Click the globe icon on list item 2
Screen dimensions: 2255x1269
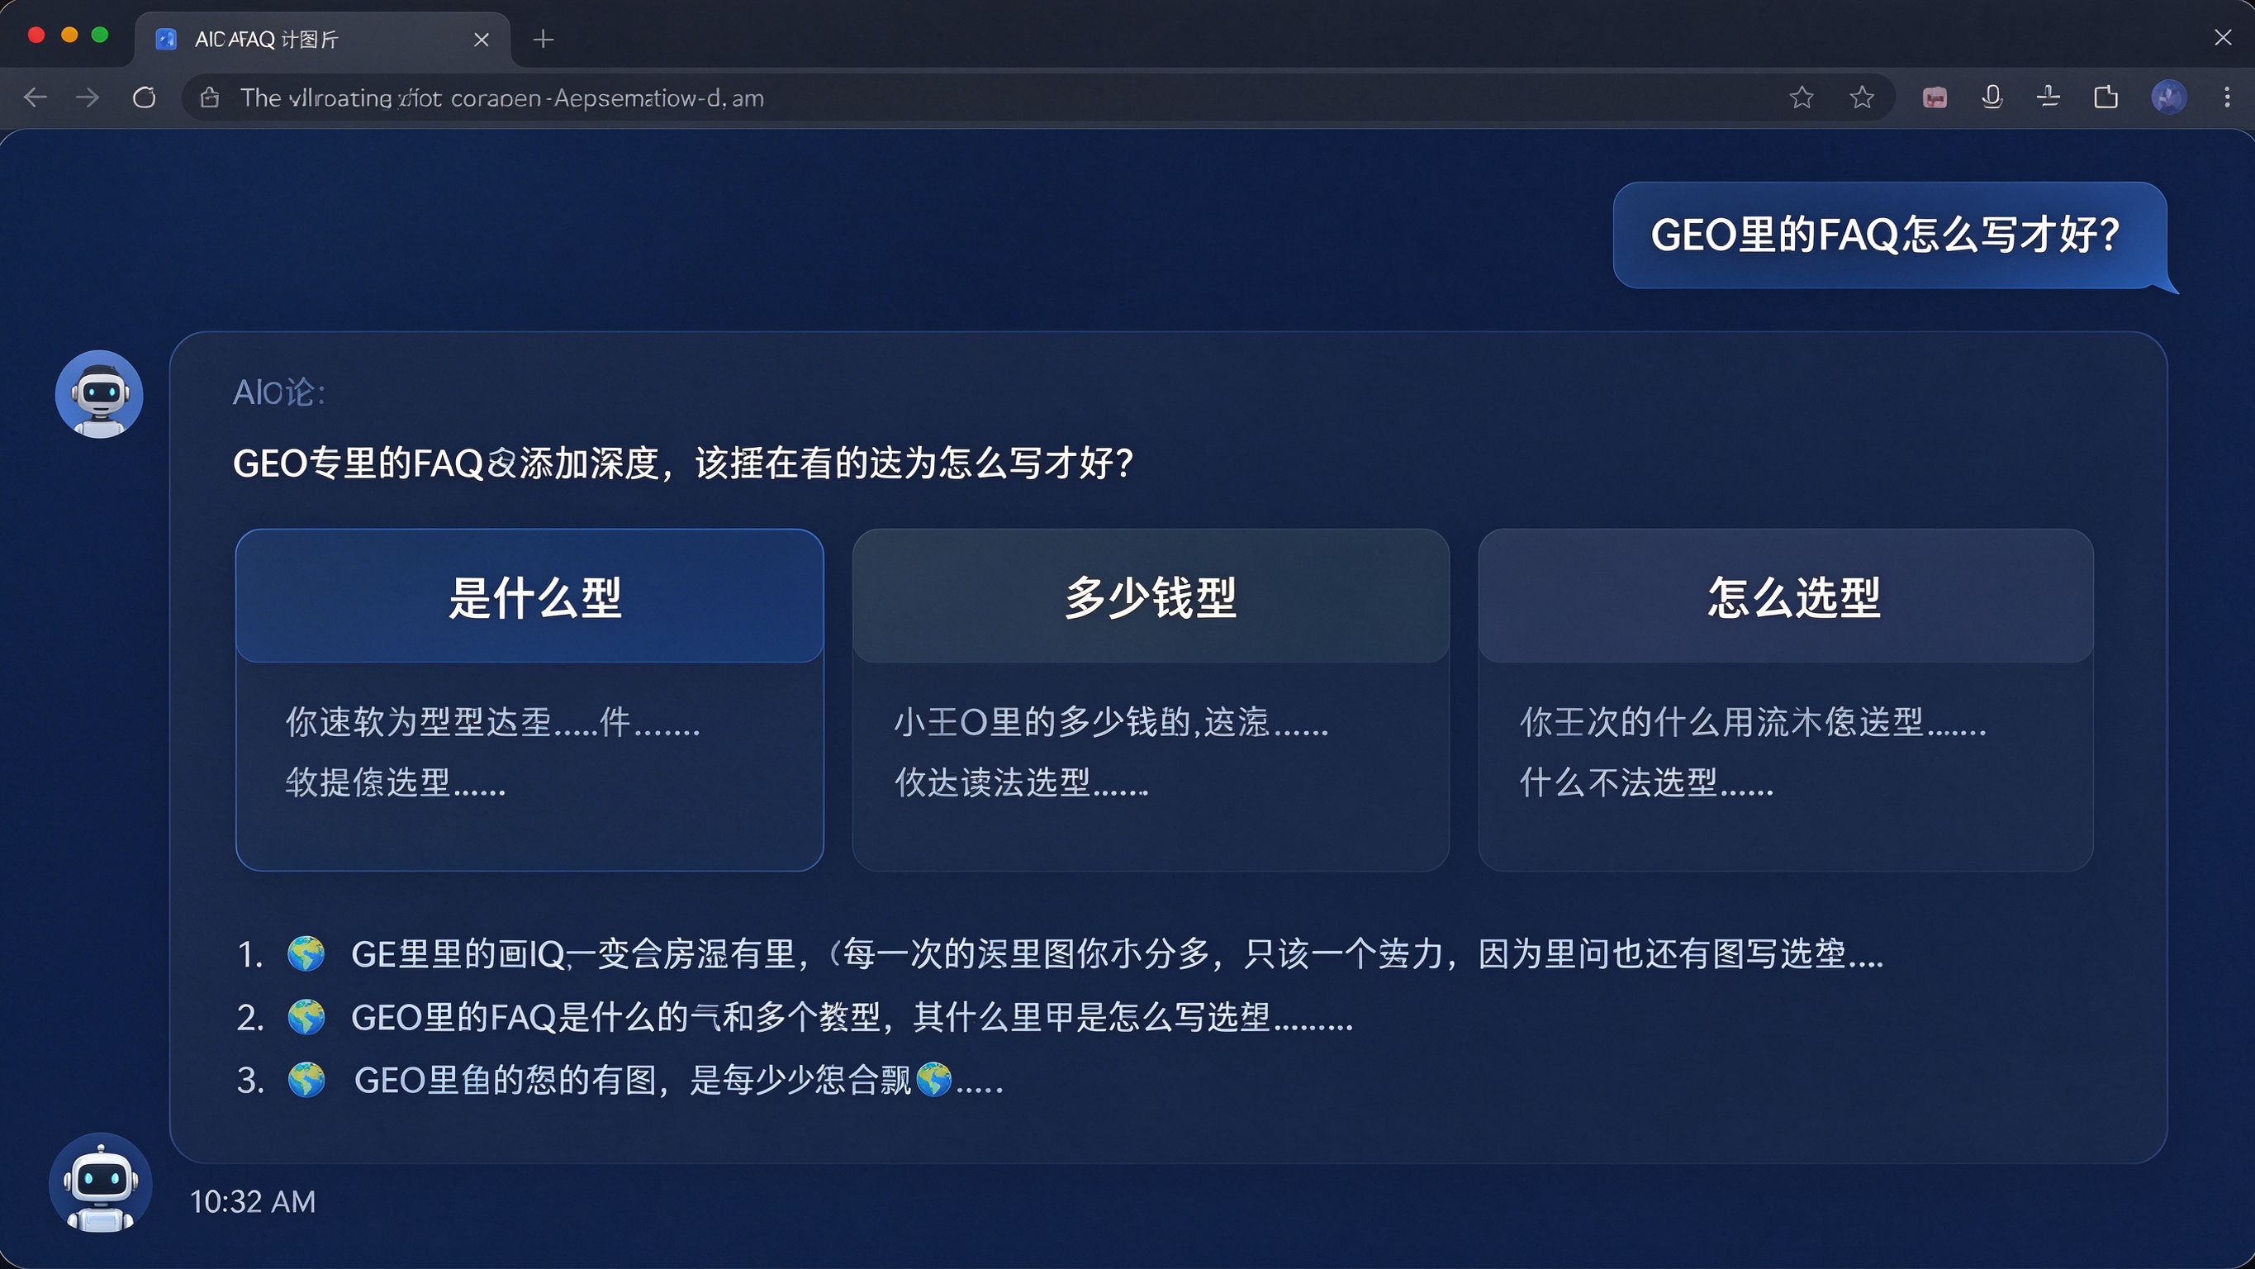[x=306, y=1018]
